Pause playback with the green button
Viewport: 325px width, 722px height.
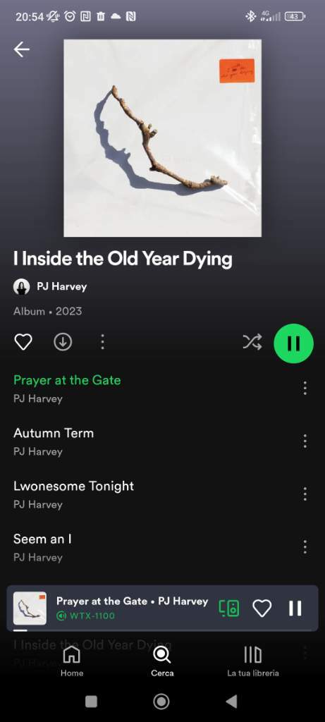[294, 343]
